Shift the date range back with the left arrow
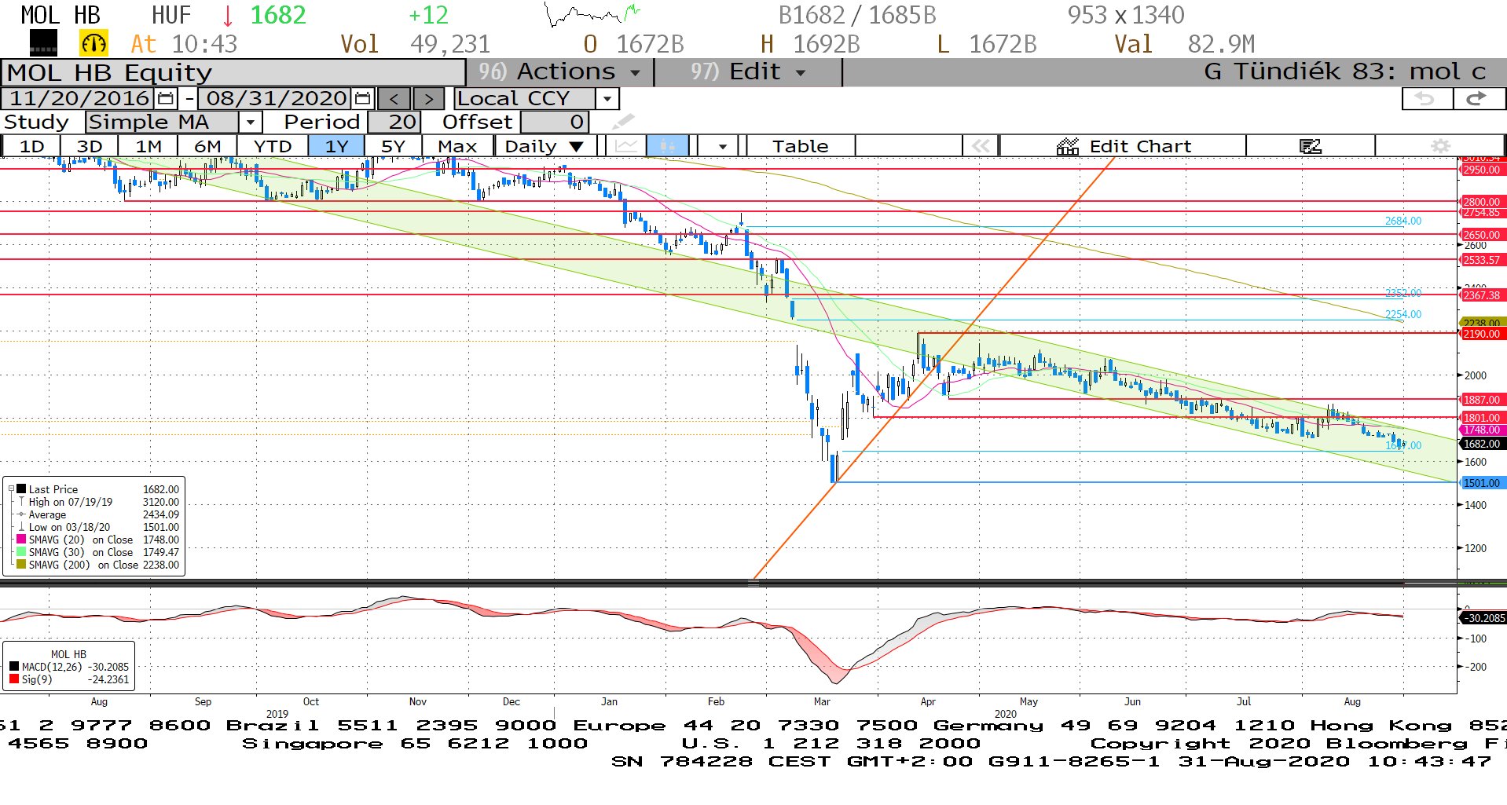 [x=394, y=99]
